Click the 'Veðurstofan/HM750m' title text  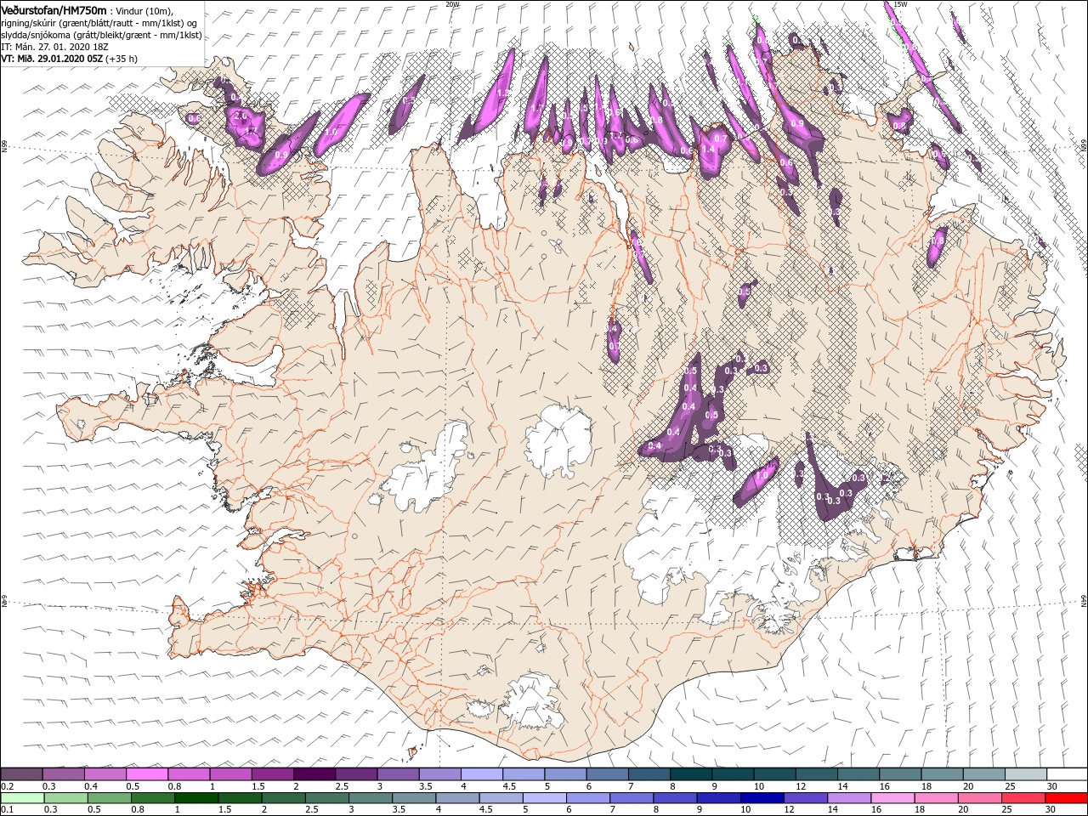click(x=54, y=9)
